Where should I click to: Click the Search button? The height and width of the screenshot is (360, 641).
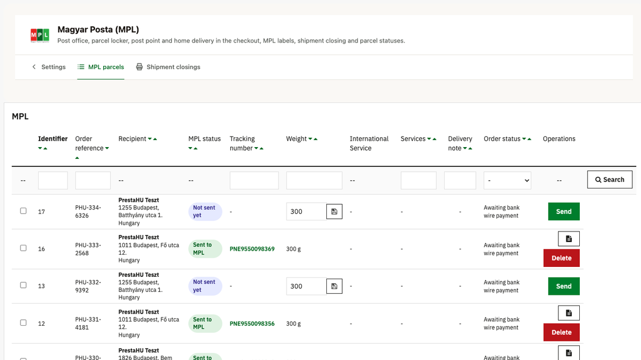(x=610, y=180)
